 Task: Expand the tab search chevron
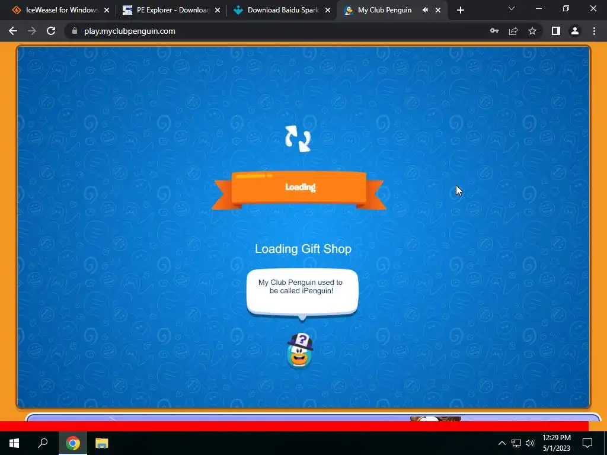click(x=512, y=8)
